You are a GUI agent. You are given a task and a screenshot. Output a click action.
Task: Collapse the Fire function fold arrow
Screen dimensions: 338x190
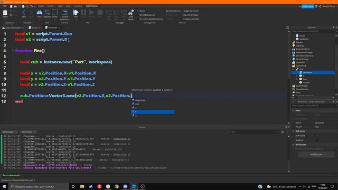point(13,51)
